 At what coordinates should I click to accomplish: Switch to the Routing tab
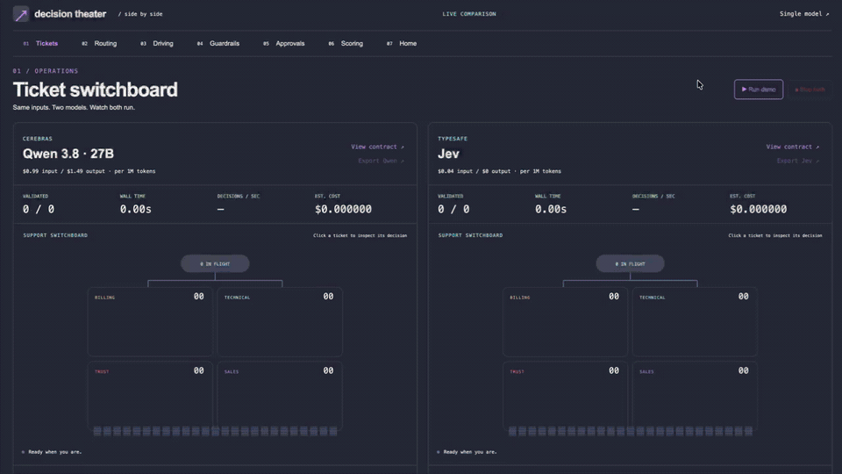click(99, 44)
